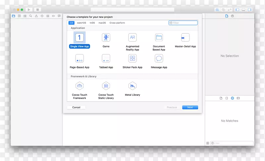This screenshot has width=265, height=161.
Task: Select the iMessage App template
Action: [159, 61]
